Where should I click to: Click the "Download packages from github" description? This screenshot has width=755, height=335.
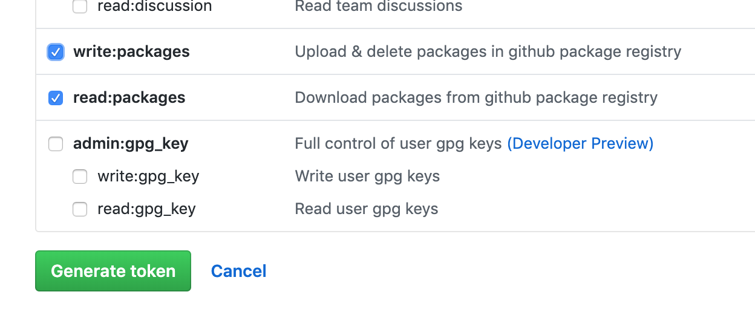coord(476,98)
